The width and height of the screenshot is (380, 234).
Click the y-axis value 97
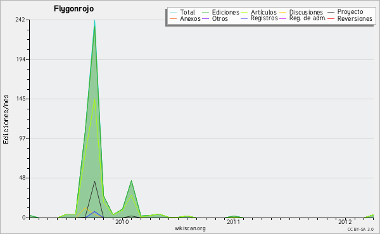pyautogui.click(x=22, y=139)
